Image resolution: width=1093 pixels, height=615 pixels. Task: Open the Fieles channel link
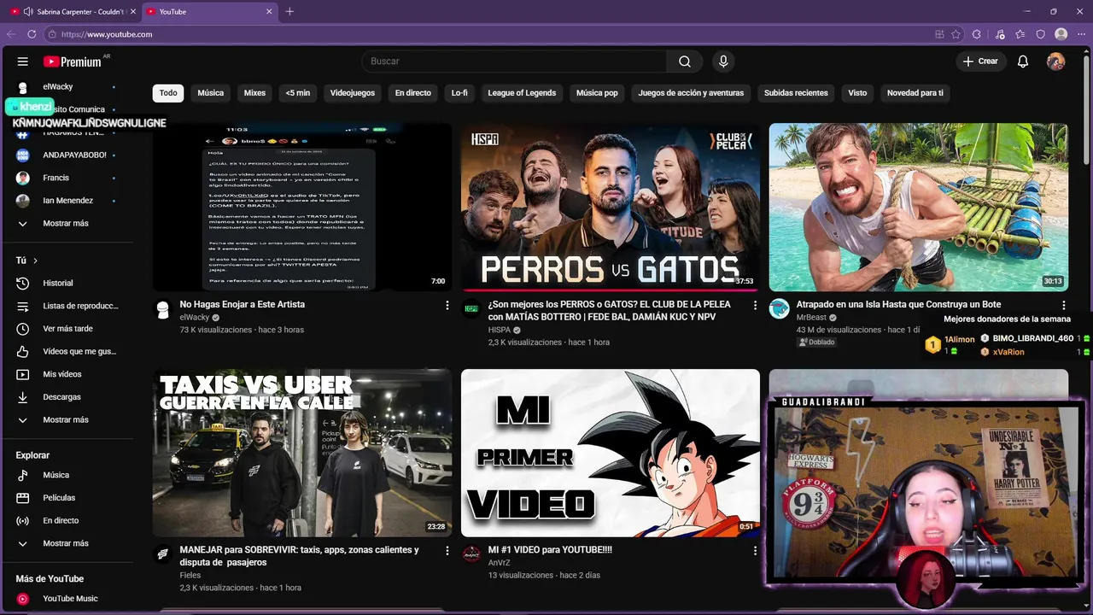190,576
